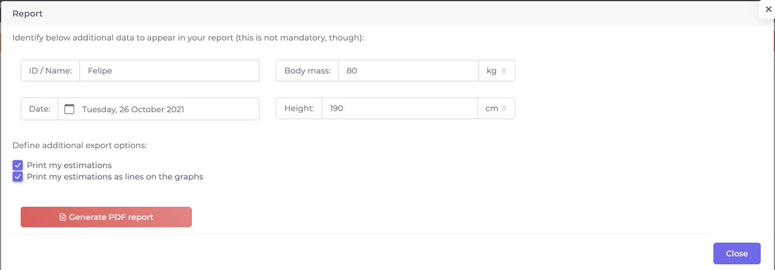Click the 'Body mass:' label
This screenshot has height=270, width=775.
(x=307, y=71)
